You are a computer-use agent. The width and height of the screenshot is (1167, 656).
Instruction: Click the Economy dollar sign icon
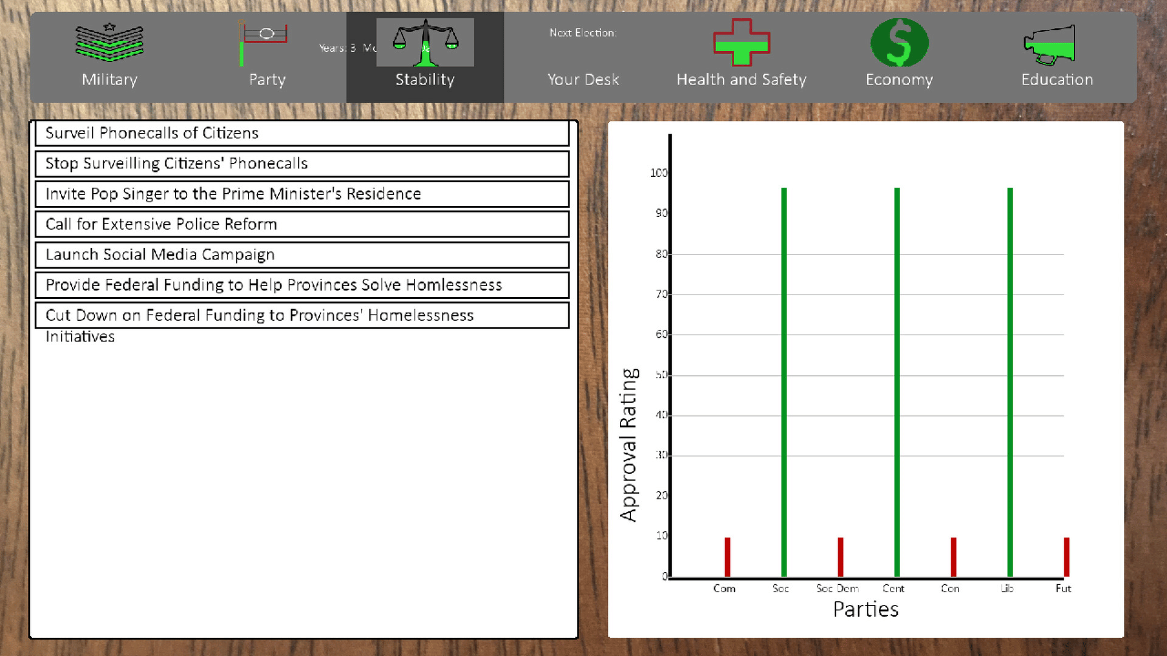(x=899, y=43)
